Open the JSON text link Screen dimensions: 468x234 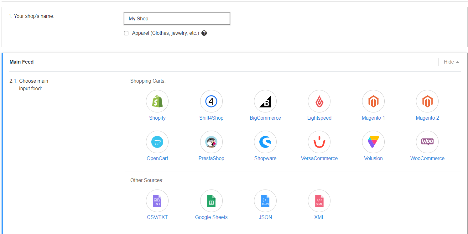[265, 217]
